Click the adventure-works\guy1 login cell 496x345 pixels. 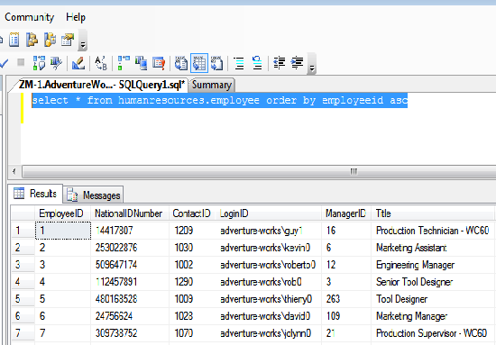[x=268, y=231]
